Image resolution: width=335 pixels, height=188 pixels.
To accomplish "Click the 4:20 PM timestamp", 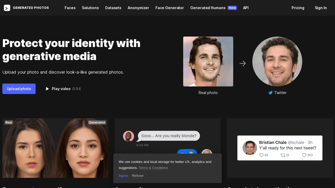I will pos(142,145).
